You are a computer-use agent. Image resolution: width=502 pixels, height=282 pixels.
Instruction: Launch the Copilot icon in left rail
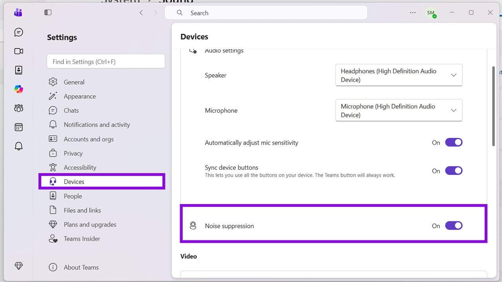click(x=18, y=89)
